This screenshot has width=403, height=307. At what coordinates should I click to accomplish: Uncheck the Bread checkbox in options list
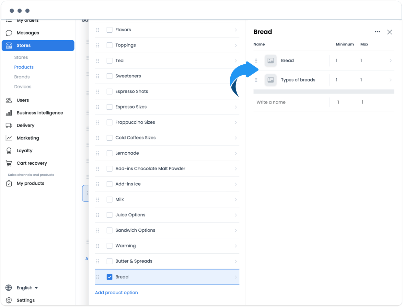pyautogui.click(x=110, y=277)
